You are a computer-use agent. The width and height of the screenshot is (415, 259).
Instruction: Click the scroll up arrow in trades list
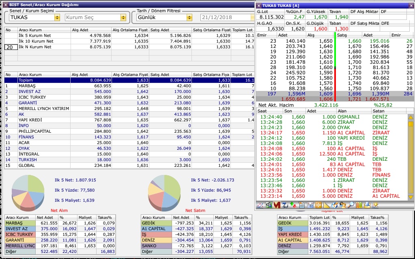(411, 117)
